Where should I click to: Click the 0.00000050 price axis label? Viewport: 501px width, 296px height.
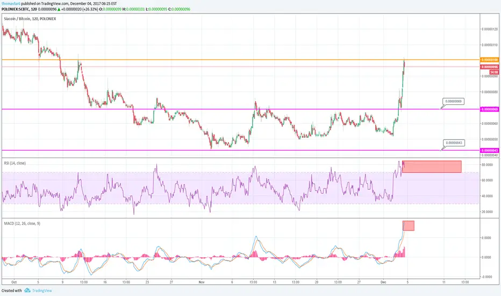(x=490, y=139)
